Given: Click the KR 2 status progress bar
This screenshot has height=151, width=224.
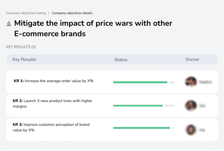Looking at the screenshot, I should click(x=138, y=106).
